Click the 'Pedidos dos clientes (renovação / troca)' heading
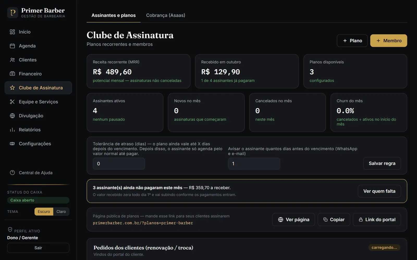This screenshot has height=260, width=417. click(x=143, y=248)
